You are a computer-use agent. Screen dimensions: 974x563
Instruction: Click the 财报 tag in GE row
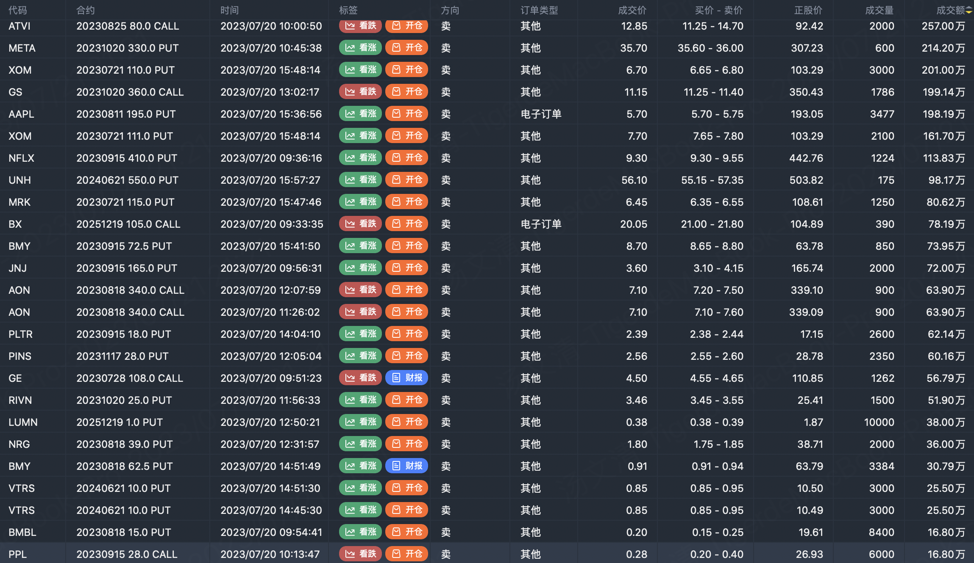pyautogui.click(x=406, y=378)
